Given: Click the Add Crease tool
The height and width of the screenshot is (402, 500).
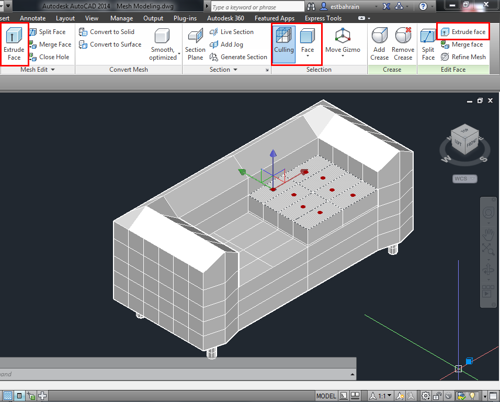Looking at the screenshot, I should point(379,44).
